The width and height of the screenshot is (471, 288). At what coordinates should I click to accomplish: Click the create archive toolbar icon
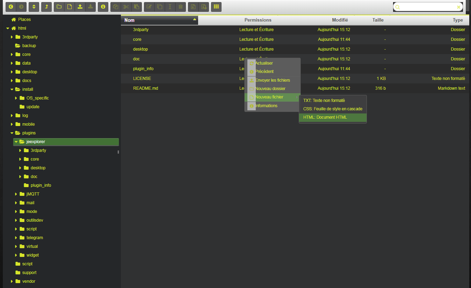[204, 7]
